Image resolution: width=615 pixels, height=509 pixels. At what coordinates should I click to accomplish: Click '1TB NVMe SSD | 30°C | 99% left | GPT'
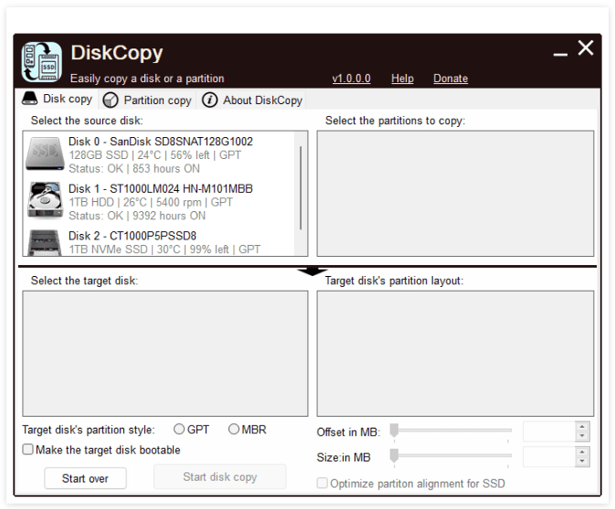pyautogui.click(x=164, y=249)
